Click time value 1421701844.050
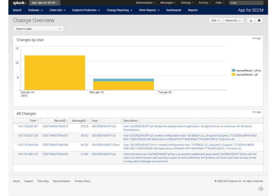 click(x=28, y=145)
